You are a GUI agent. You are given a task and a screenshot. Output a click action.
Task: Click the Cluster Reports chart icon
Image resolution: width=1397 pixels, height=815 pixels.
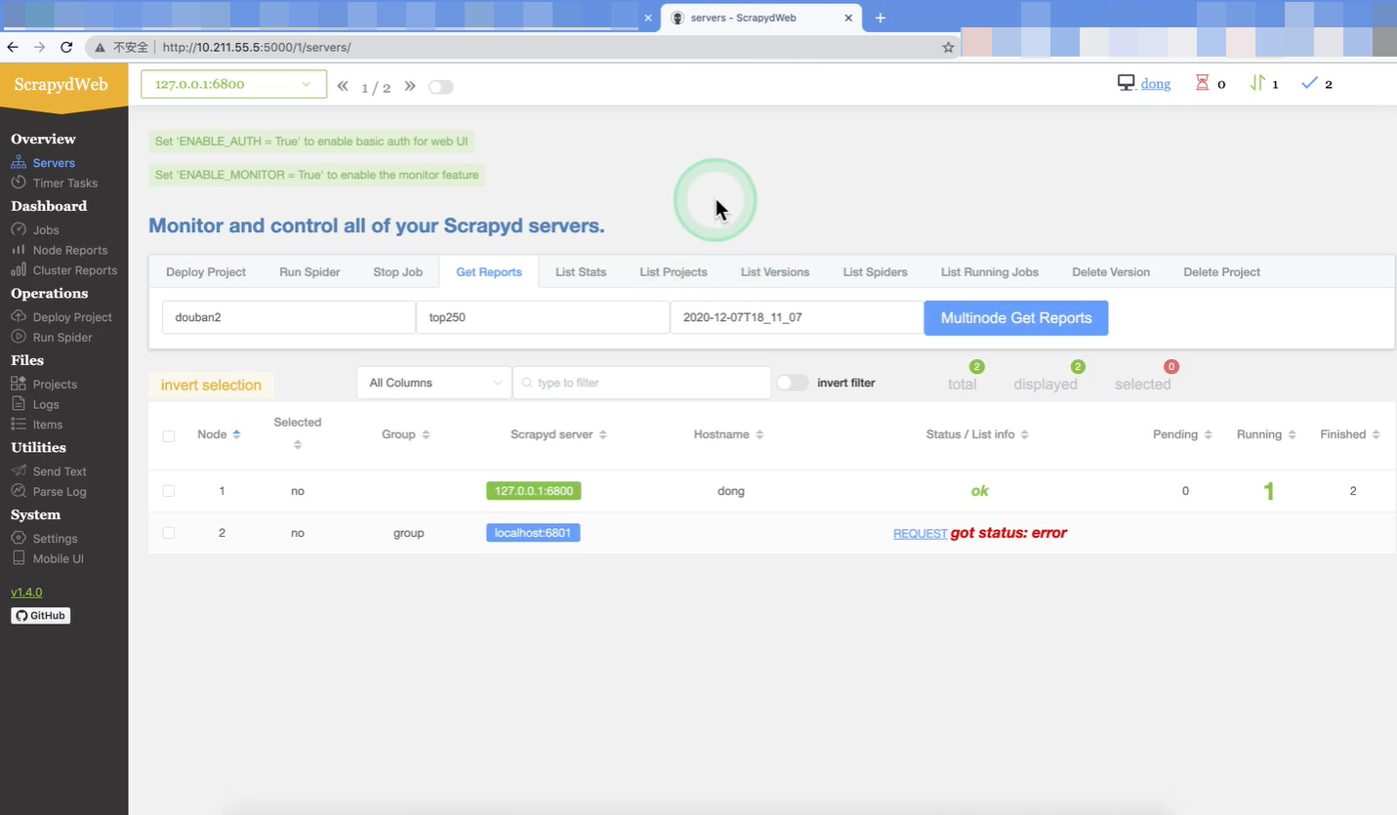coord(19,270)
